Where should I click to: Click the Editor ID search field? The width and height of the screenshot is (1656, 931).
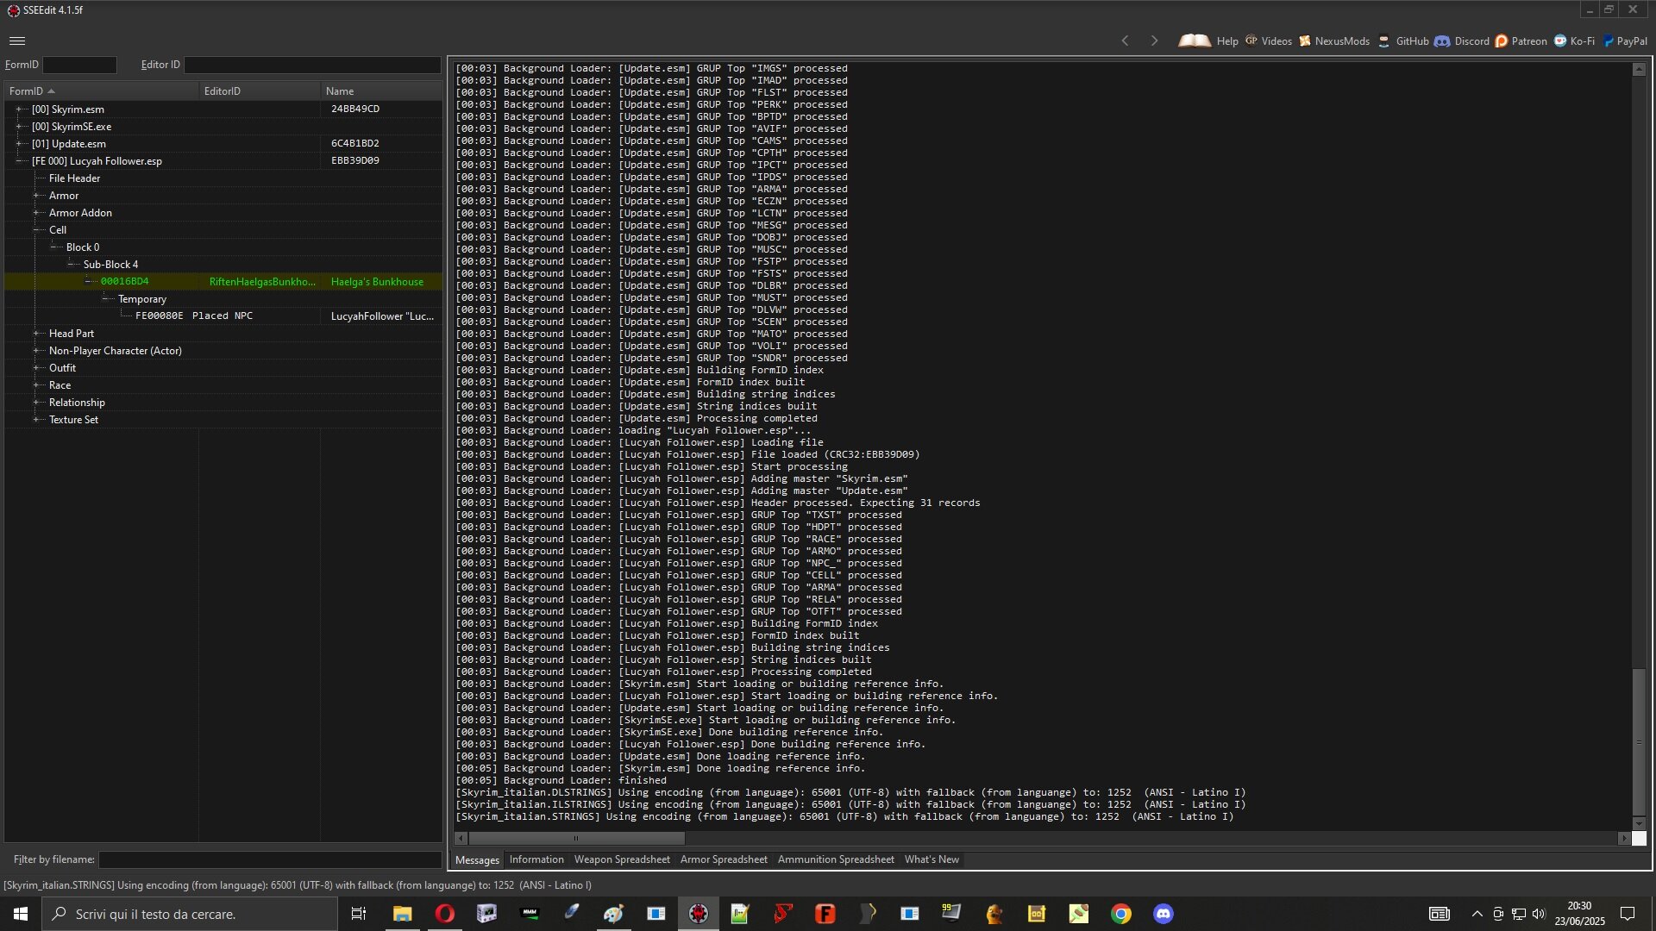click(x=312, y=65)
